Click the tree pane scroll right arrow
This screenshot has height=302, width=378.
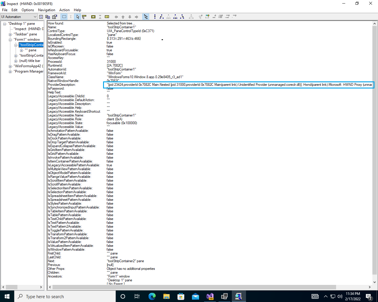click(41, 287)
